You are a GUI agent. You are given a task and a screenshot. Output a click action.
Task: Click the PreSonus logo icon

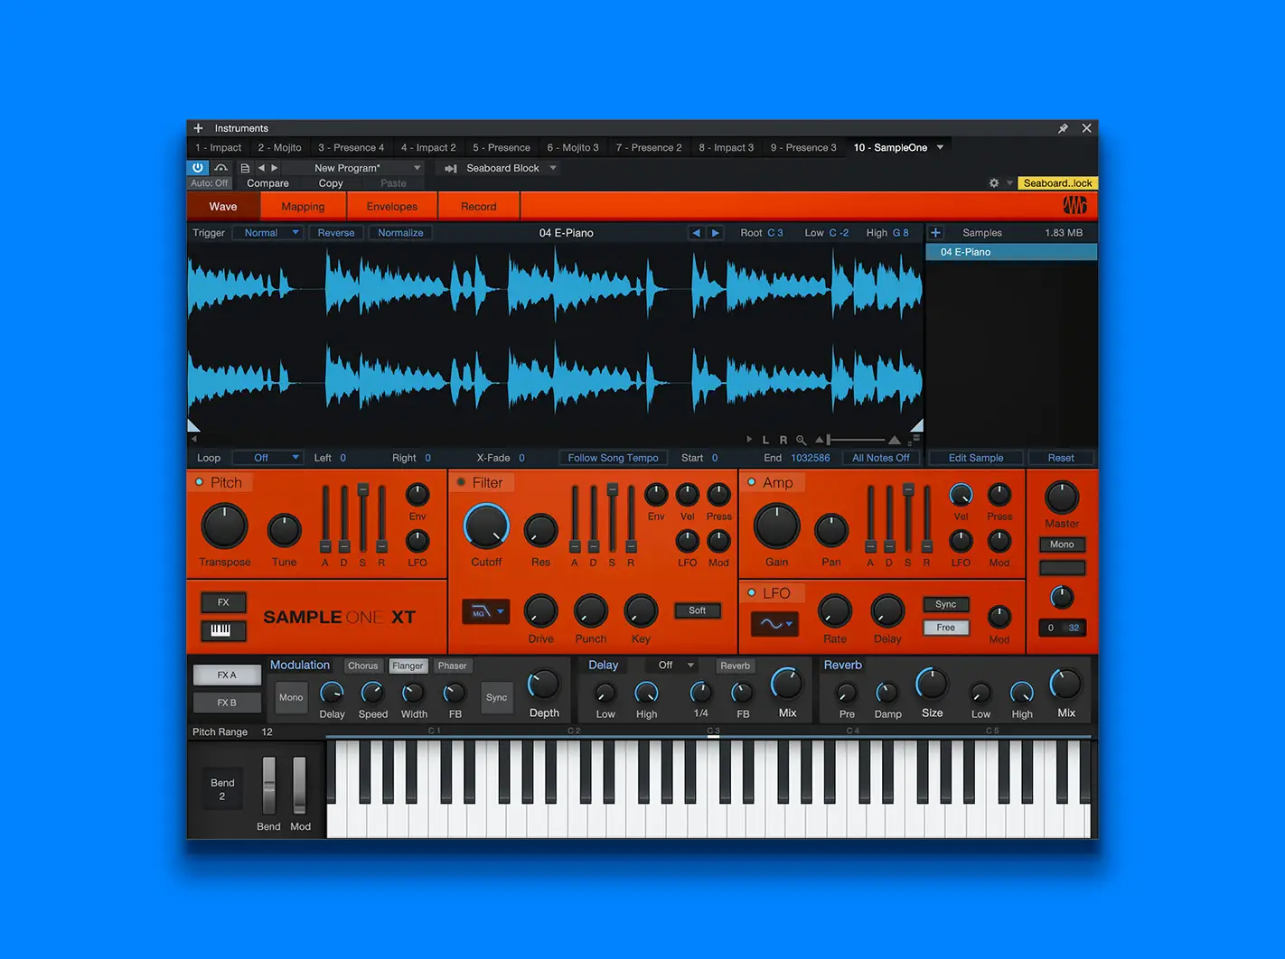pyautogui.click(x=1074, y=206)
